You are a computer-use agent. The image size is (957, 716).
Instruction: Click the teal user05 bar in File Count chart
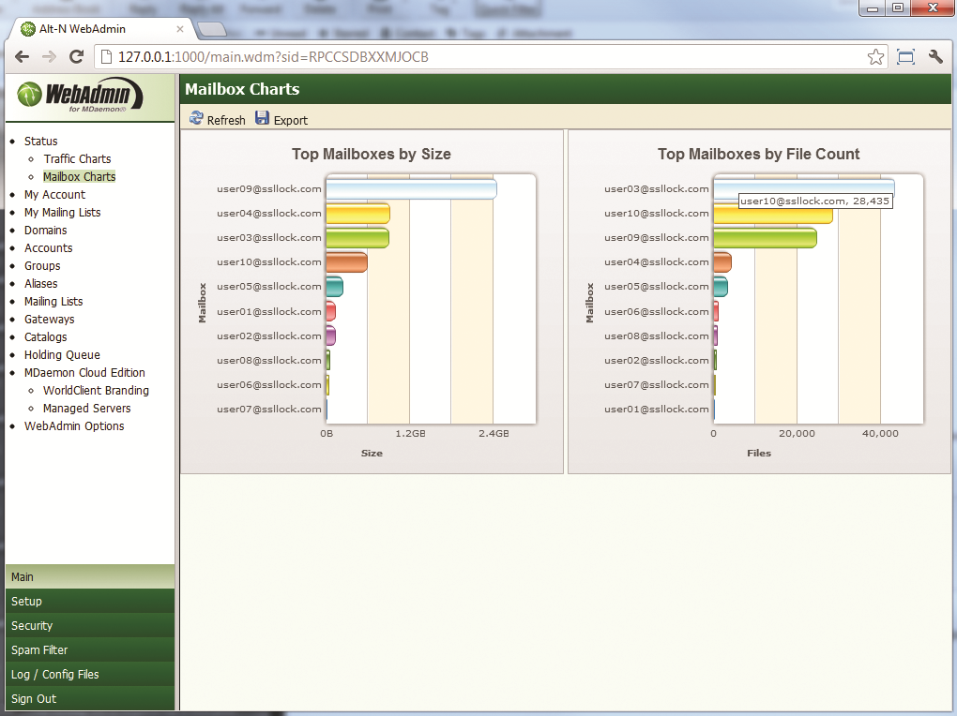point(721,287)
